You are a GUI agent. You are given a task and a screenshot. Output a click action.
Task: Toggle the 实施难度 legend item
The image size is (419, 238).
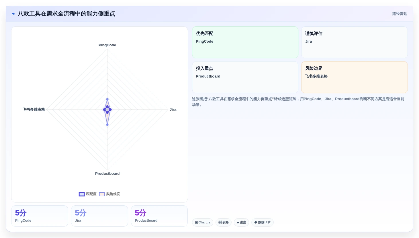(x=109, y=194)
